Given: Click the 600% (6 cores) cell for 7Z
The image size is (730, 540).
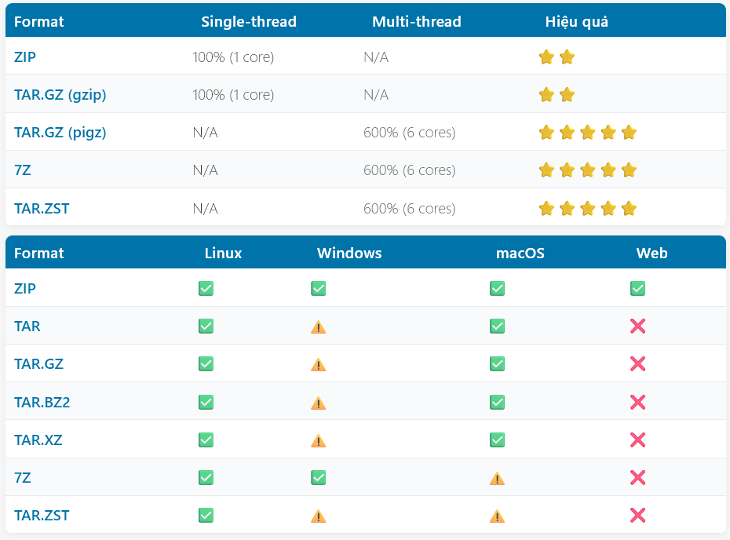Looking at the screenshot, I should point(409,170).
